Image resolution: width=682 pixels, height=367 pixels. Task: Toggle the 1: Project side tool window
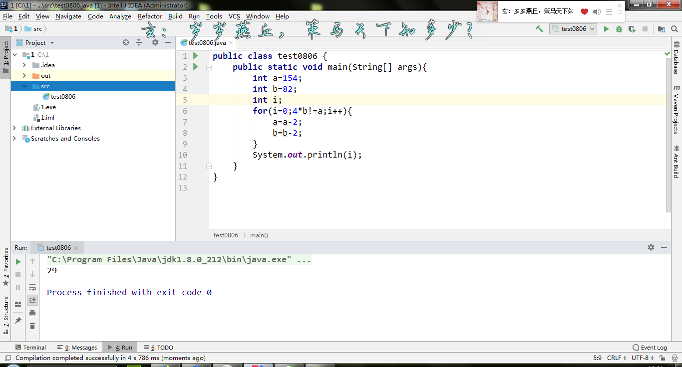(x=5, y=57)
